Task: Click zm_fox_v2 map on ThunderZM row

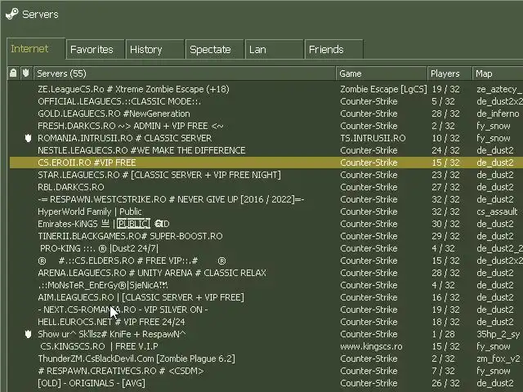Action: [x=498, y=359]
